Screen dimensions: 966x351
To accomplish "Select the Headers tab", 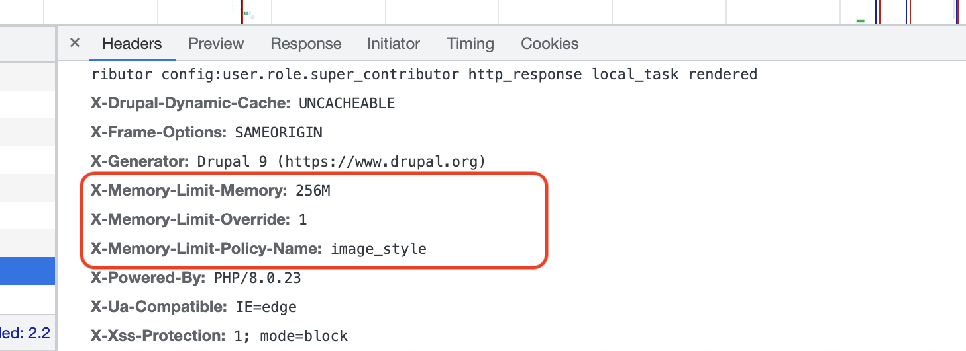I will [132, 44].
